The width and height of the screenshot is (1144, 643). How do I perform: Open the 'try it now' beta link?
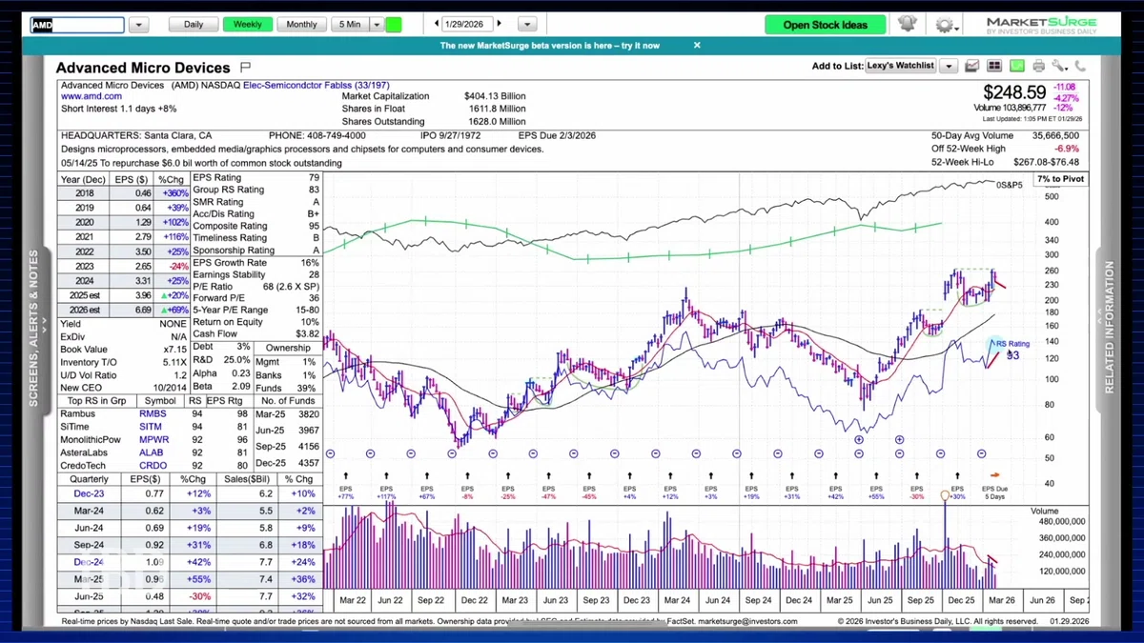638,45
